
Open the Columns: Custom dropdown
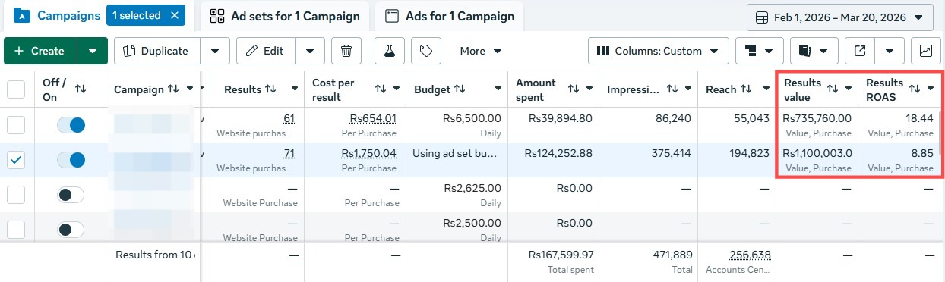click(658, 51)
